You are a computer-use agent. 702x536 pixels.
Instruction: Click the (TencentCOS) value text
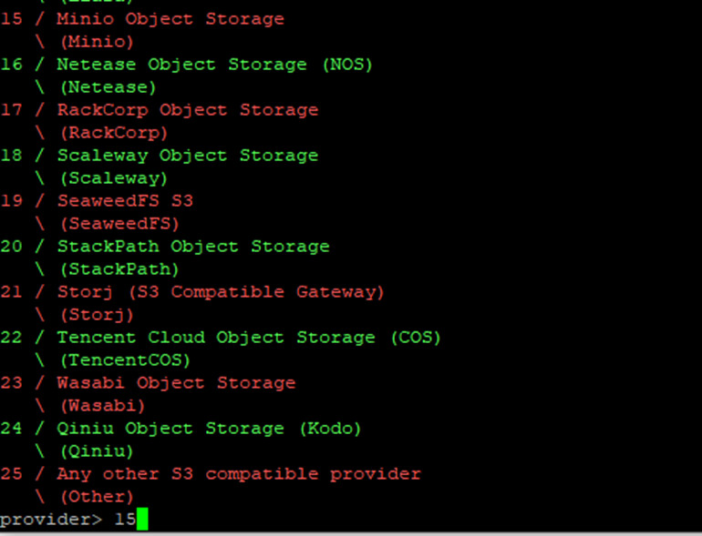pyautogui.click(x=125, y=360)
